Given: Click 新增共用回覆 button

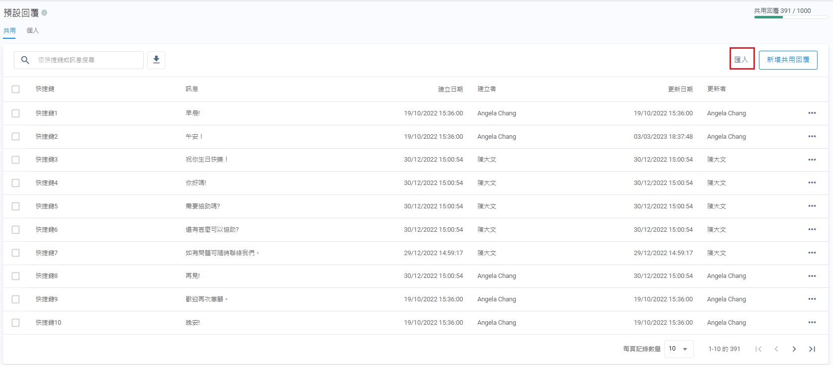Looking at the screenshot, I should (x=788, y=60).
